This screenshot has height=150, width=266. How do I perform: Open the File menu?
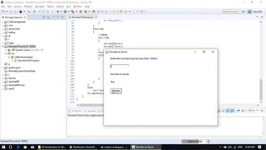point(3,7)
